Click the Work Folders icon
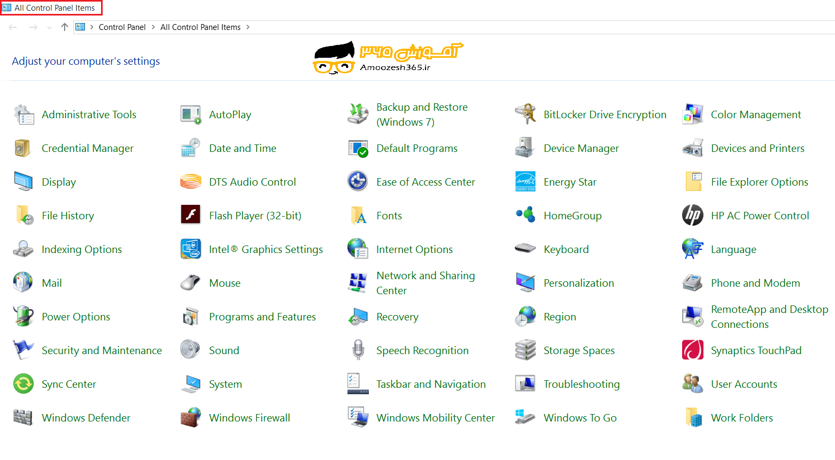The width and height of the screenshot is (835, 460). click(693, 418)
